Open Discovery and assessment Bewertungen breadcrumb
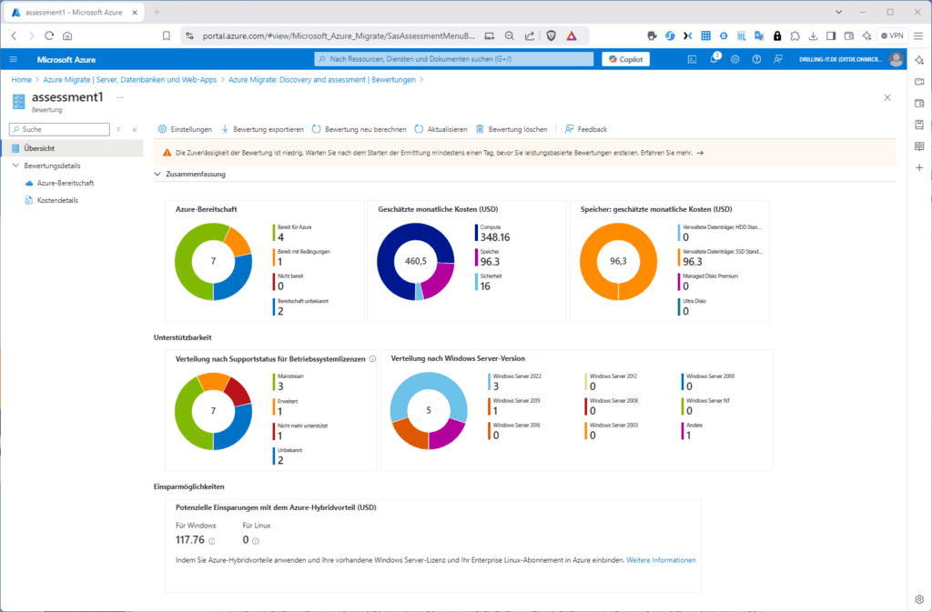Screen dimensions: 932x612 click(x=322, y=79)
